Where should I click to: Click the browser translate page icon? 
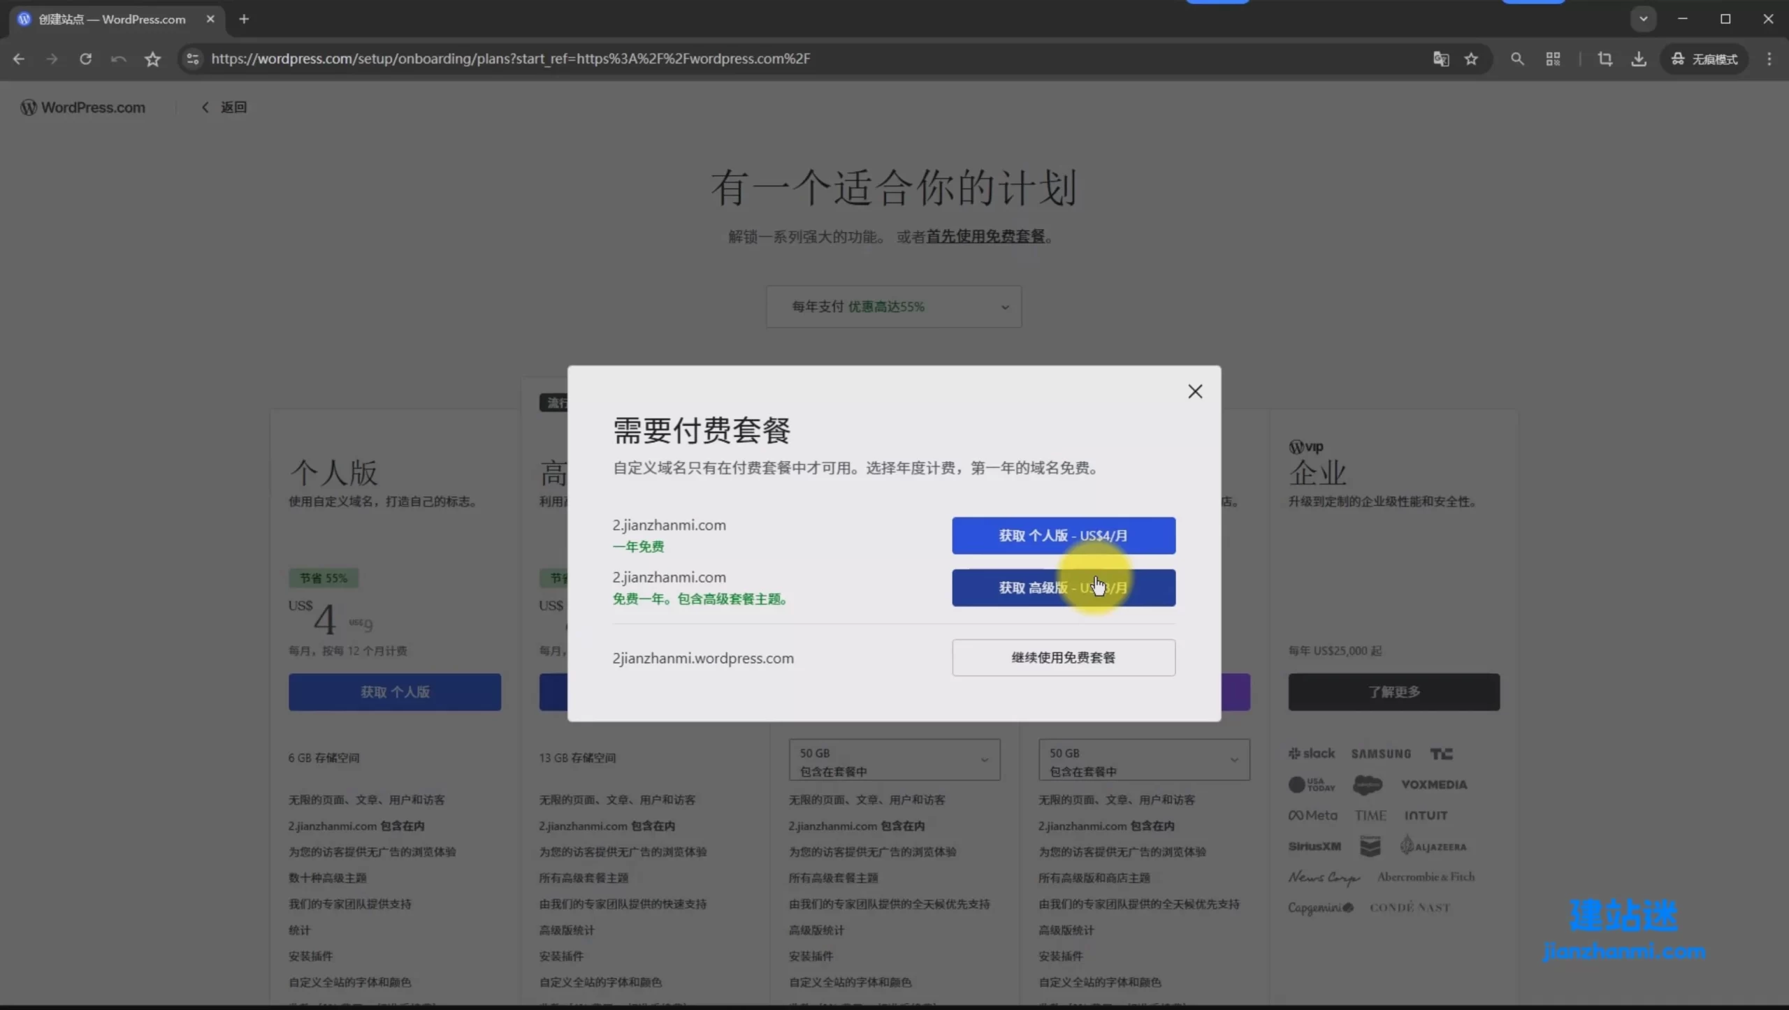coord(1440,59)
